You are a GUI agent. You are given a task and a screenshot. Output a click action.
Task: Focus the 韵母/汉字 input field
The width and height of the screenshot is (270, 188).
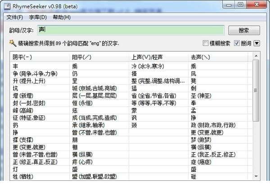coord(131,30)
